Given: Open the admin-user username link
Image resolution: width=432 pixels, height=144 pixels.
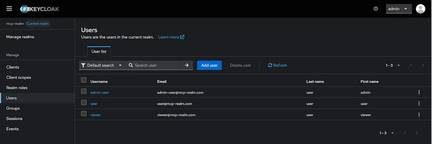Looking at the screenshot, I should [x=100, y=92].
